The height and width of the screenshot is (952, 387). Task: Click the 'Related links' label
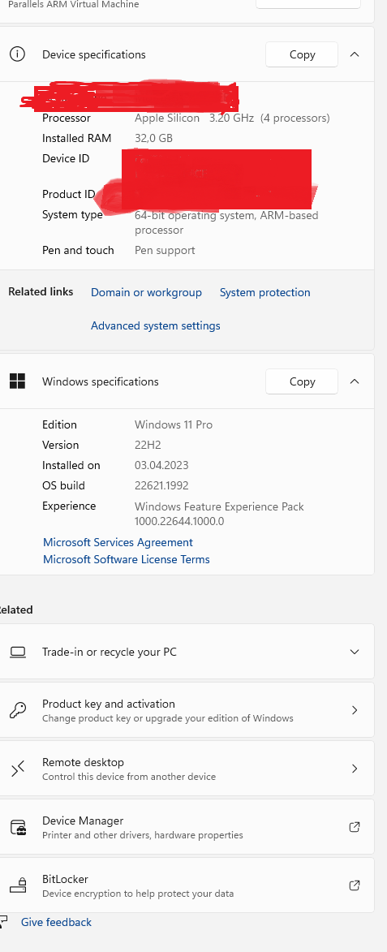click(x=41, y=292)
